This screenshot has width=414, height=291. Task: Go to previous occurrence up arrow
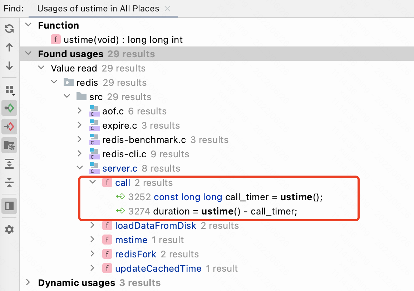(9, 47)
